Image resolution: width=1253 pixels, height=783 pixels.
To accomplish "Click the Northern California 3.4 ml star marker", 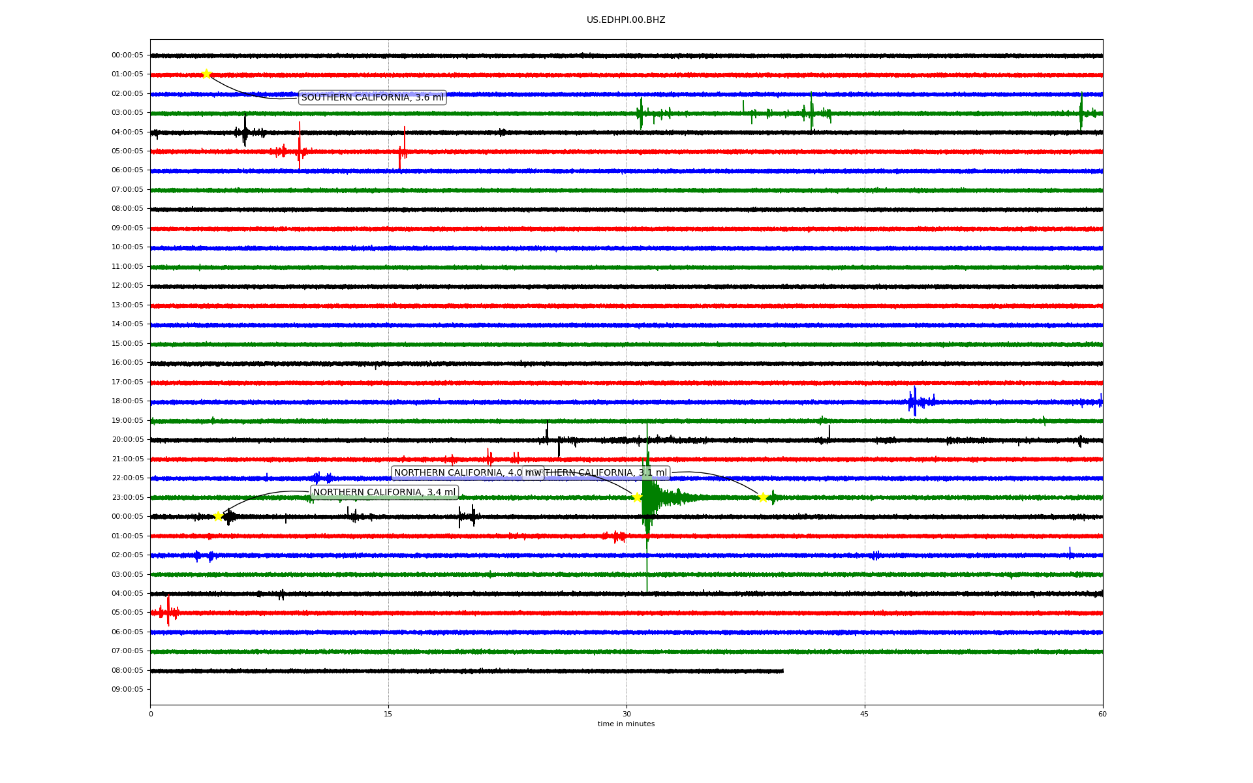I will (218, 516).
